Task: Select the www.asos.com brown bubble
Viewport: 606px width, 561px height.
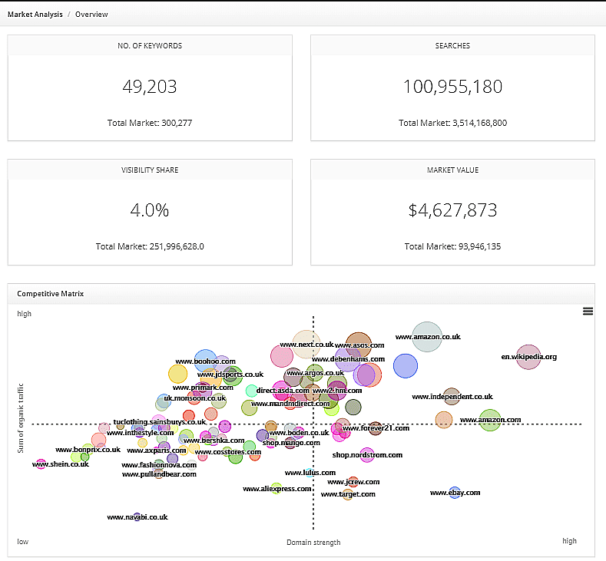Action: coord(359,345)
